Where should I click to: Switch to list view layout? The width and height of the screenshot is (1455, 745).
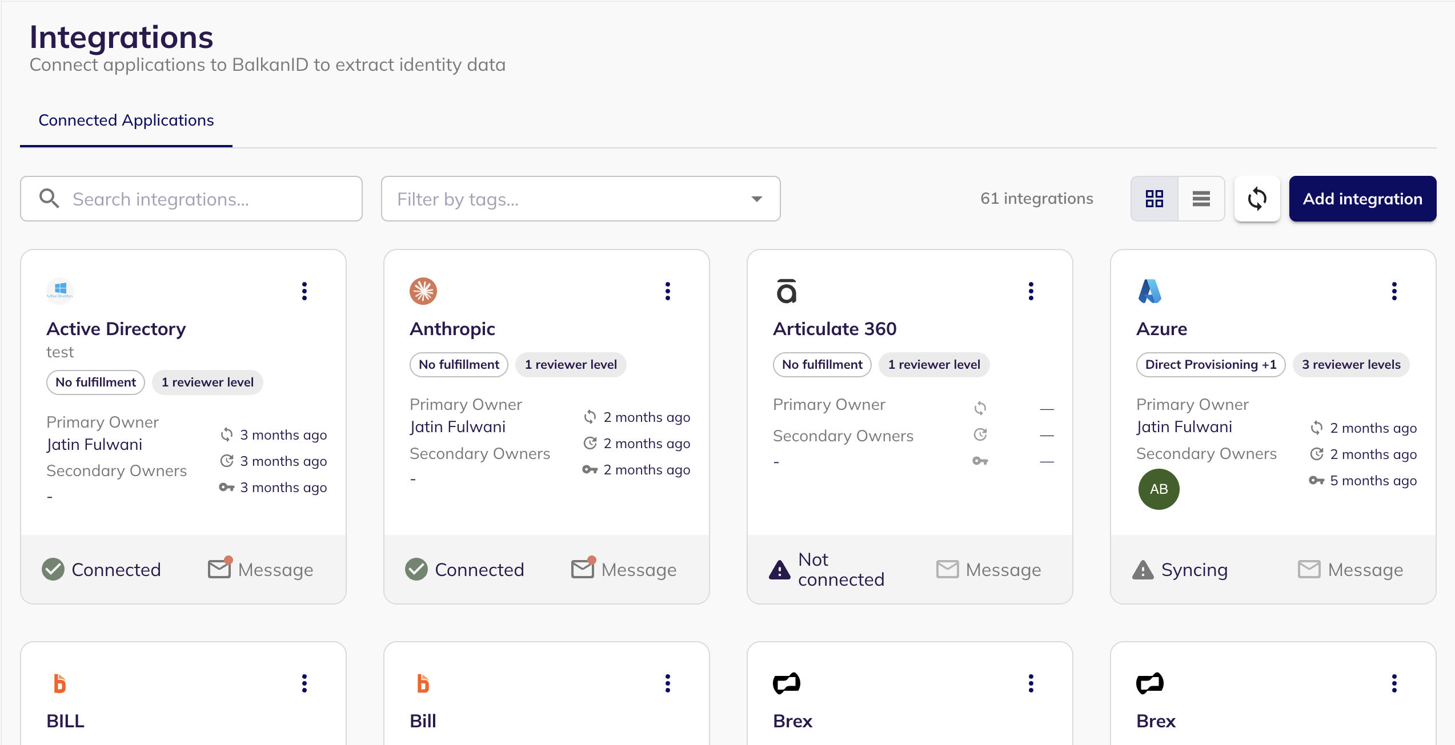tap(1201, 199)
